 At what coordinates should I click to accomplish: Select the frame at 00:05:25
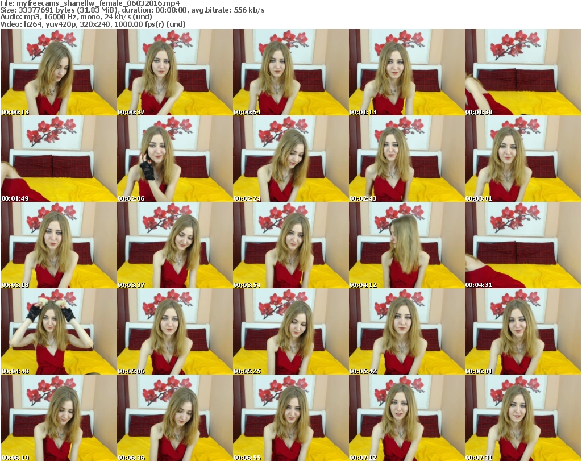click(x=290, y=331)
